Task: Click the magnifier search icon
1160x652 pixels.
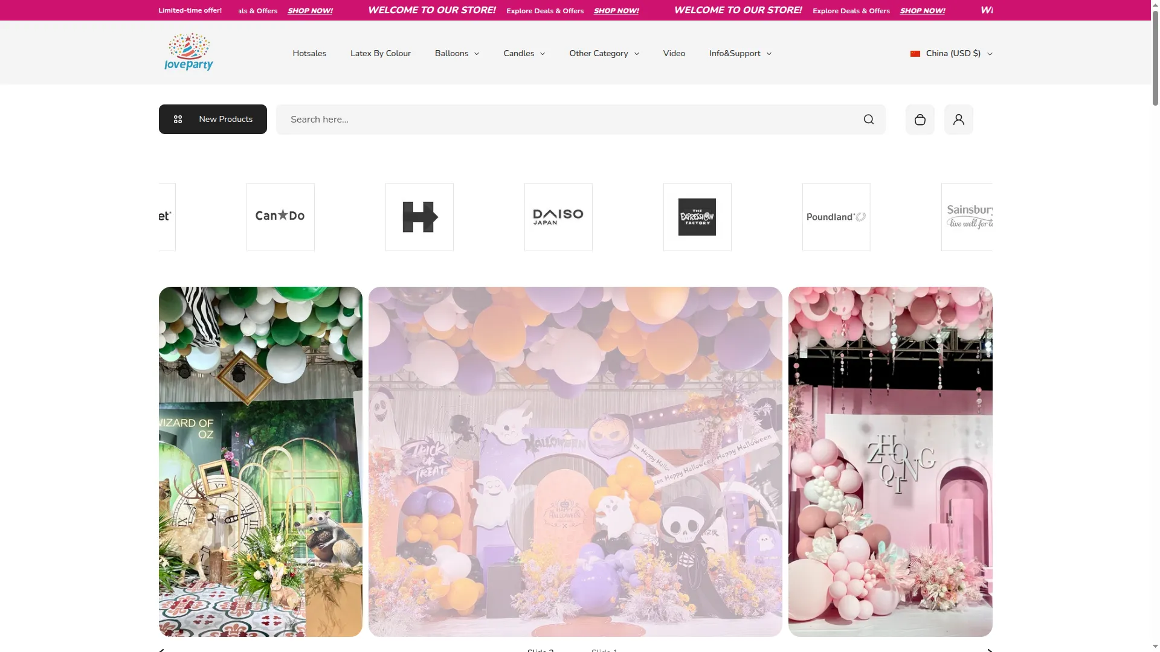Action: tap(868, 120)
